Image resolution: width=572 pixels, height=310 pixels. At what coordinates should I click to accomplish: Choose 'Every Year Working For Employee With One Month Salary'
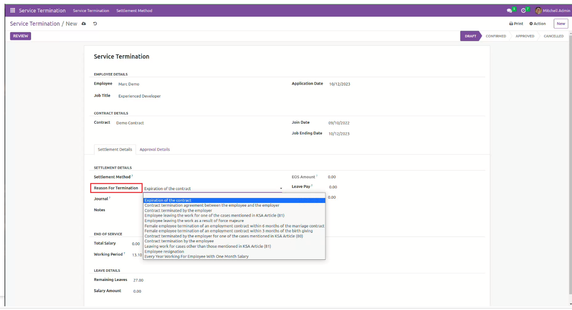coord(234,256)
